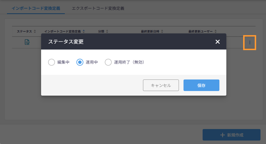Click the 新規作成 button
The height and width of the screenshot is (144, 266).
(231, 135)
